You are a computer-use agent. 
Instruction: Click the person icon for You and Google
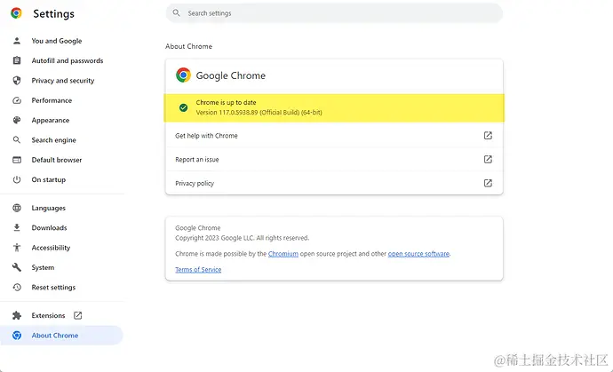tap(17, 41)
